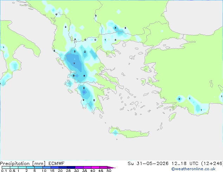Click the 'Precipitation [mm]' legend title
This screenshot has width=223, height=172.
pyautogui.click(x=23, y=164)
